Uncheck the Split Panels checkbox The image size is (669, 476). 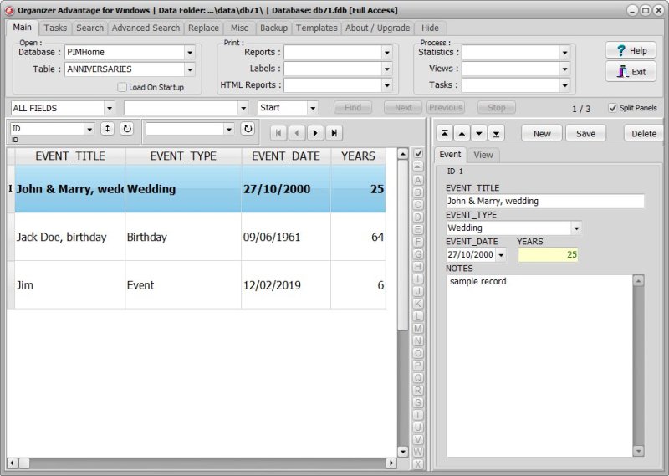coord(612,108)
